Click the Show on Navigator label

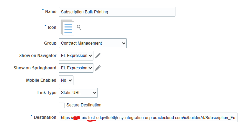[x=38, y=56]
